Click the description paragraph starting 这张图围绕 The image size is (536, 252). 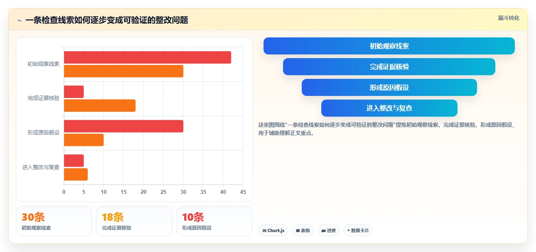click(x=387, y=129)
